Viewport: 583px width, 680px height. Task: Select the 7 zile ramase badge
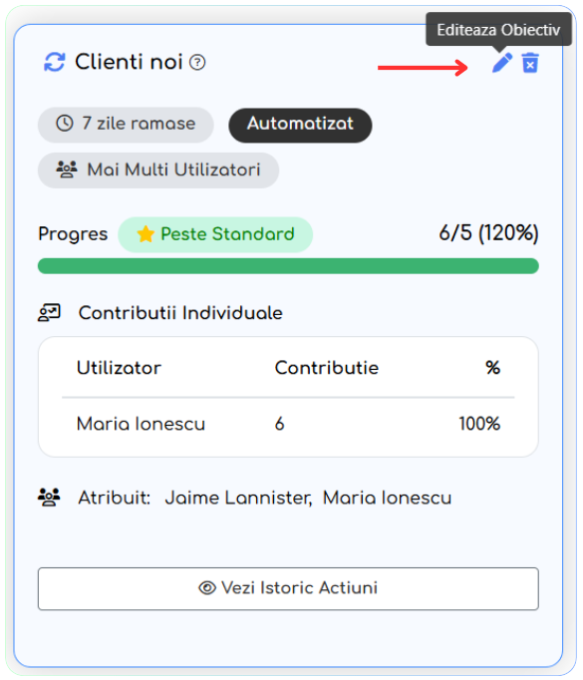coord(126,125)
